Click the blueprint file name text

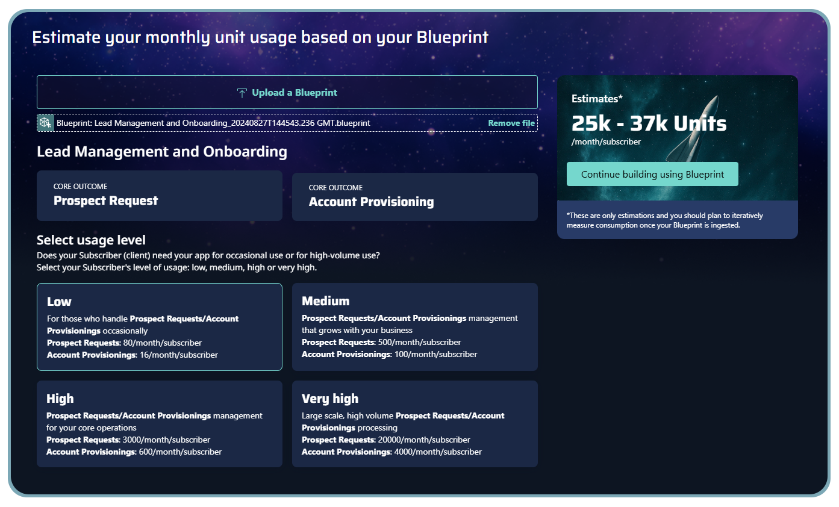pyautogui.click(x=213, y=123)
